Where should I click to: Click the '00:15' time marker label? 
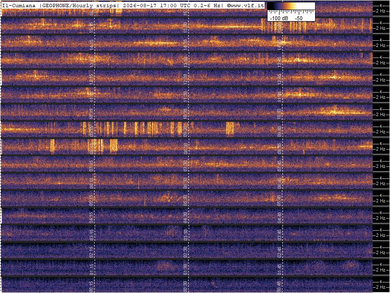(x=91, y=286)
